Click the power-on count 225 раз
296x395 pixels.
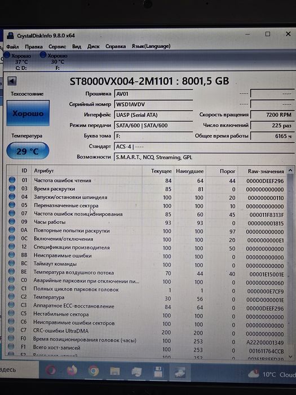pos(272,125)
